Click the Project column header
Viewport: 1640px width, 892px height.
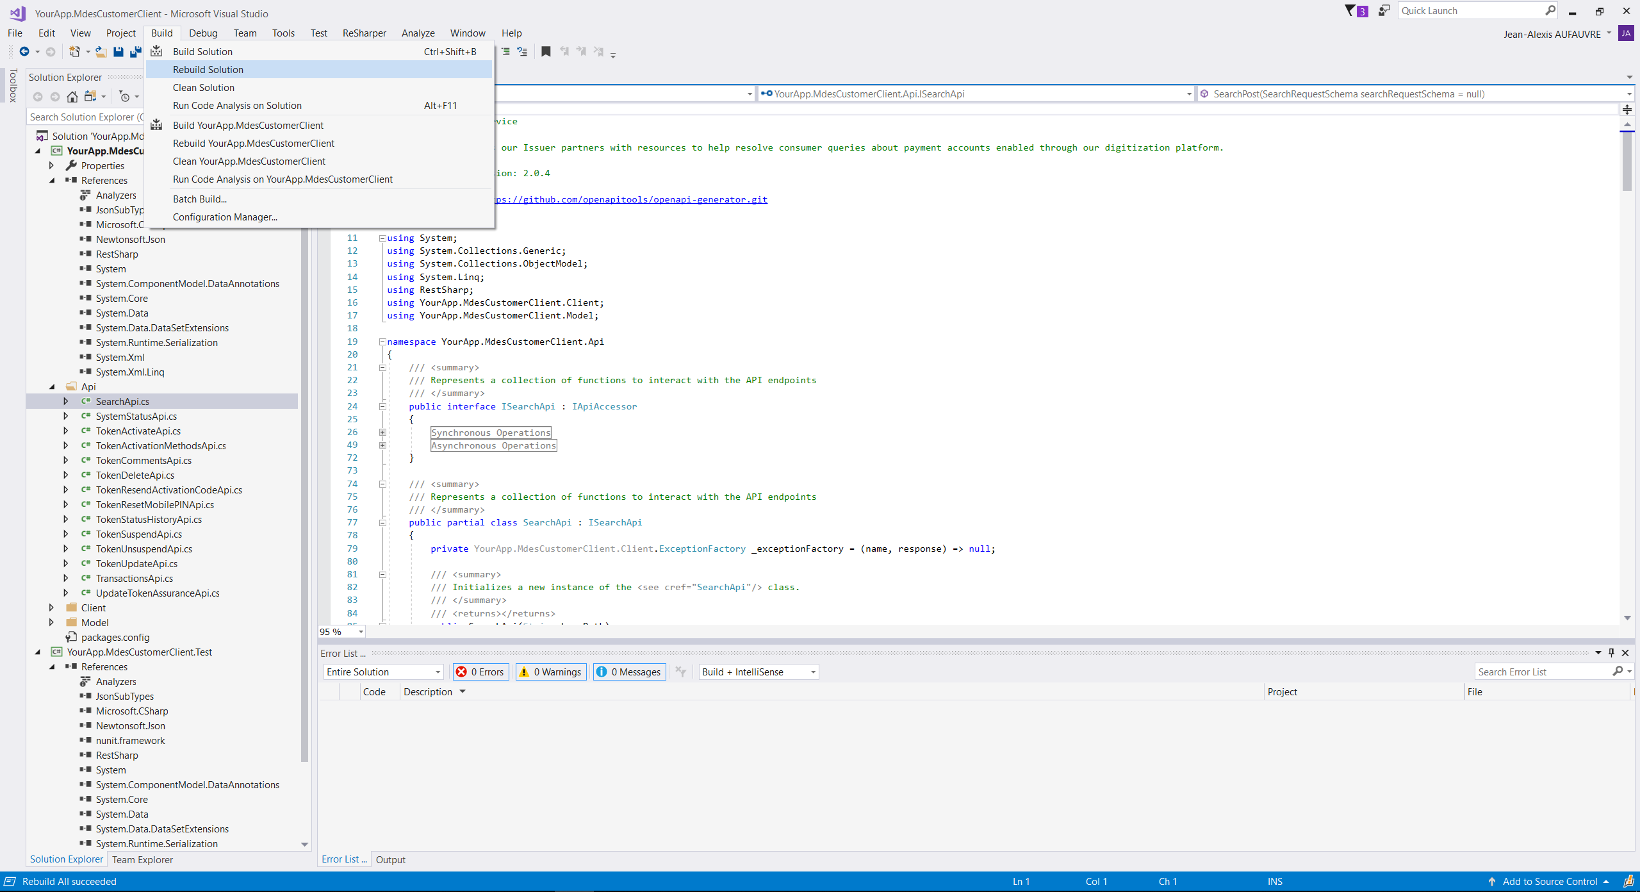1365,691
